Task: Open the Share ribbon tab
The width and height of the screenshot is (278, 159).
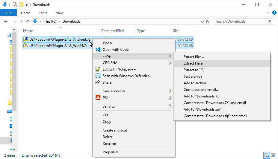Action: pyautogui.click(x=43, y=13)
